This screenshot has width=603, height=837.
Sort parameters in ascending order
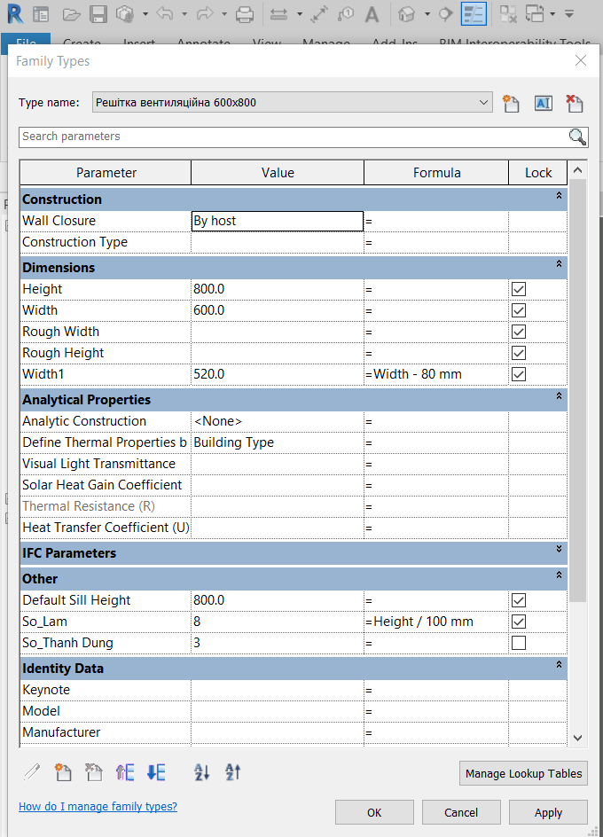(202, 772)
